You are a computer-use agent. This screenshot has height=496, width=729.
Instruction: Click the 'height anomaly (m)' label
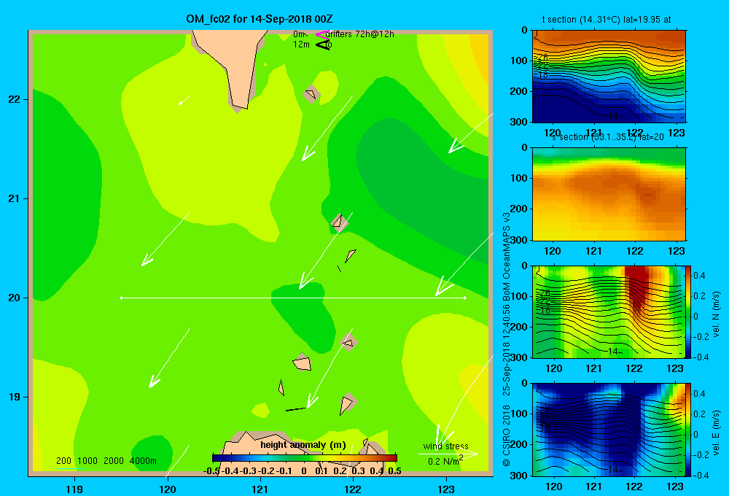303,445
